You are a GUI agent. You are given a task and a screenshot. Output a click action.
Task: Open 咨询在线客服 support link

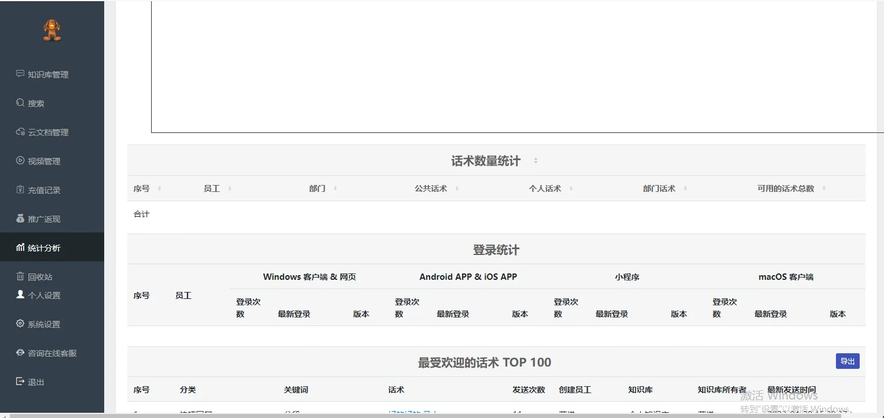[52, 353]
